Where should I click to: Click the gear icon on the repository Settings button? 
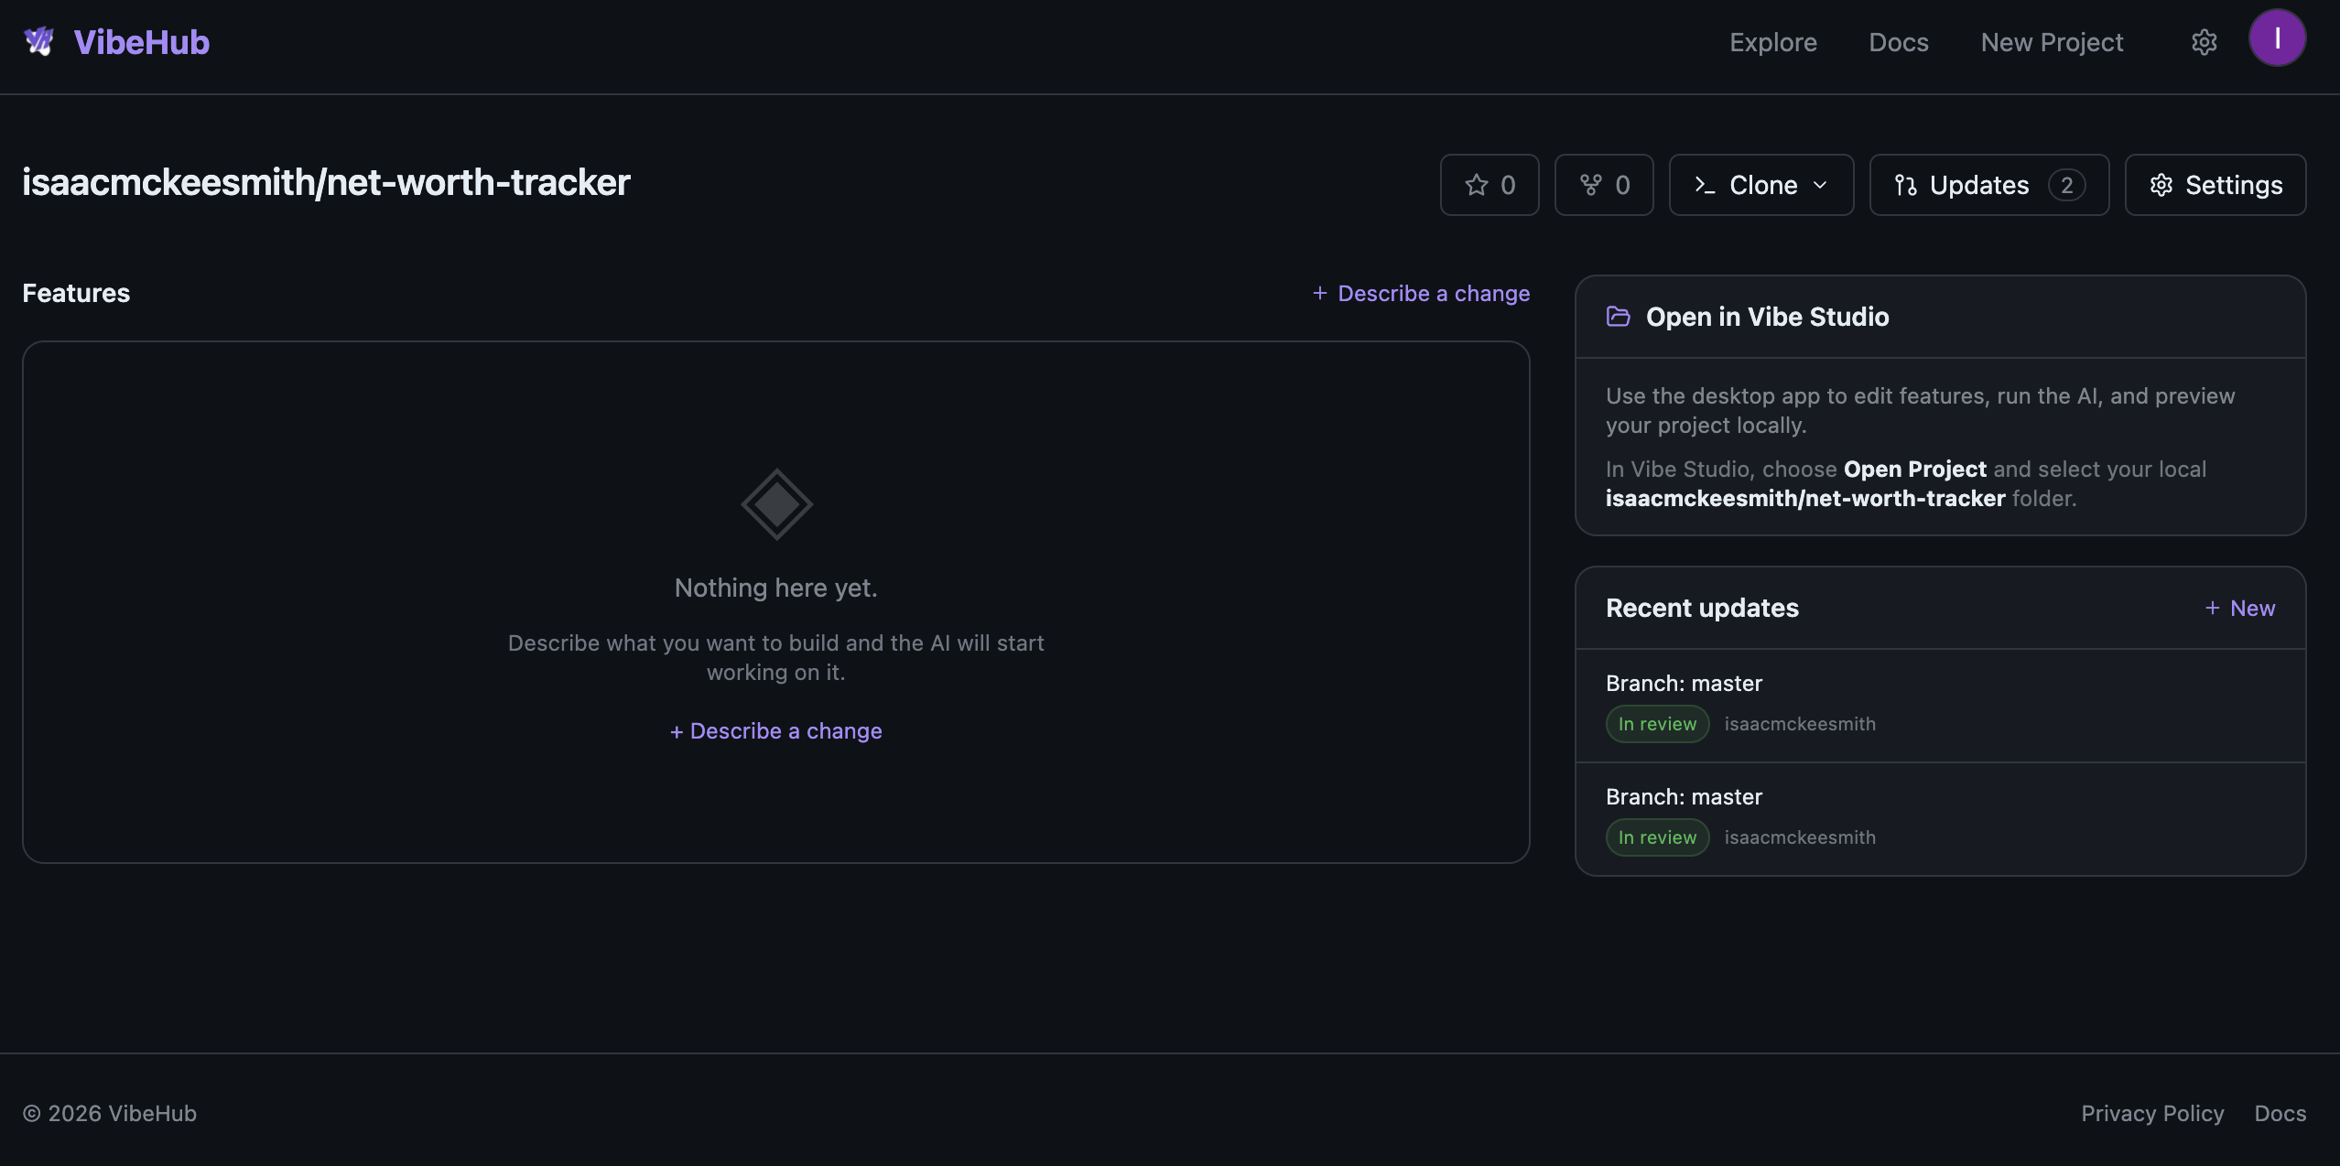pyautogui.click(x=2162, y=184)
